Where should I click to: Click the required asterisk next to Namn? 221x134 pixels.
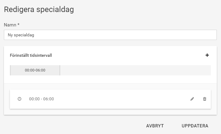19,24
